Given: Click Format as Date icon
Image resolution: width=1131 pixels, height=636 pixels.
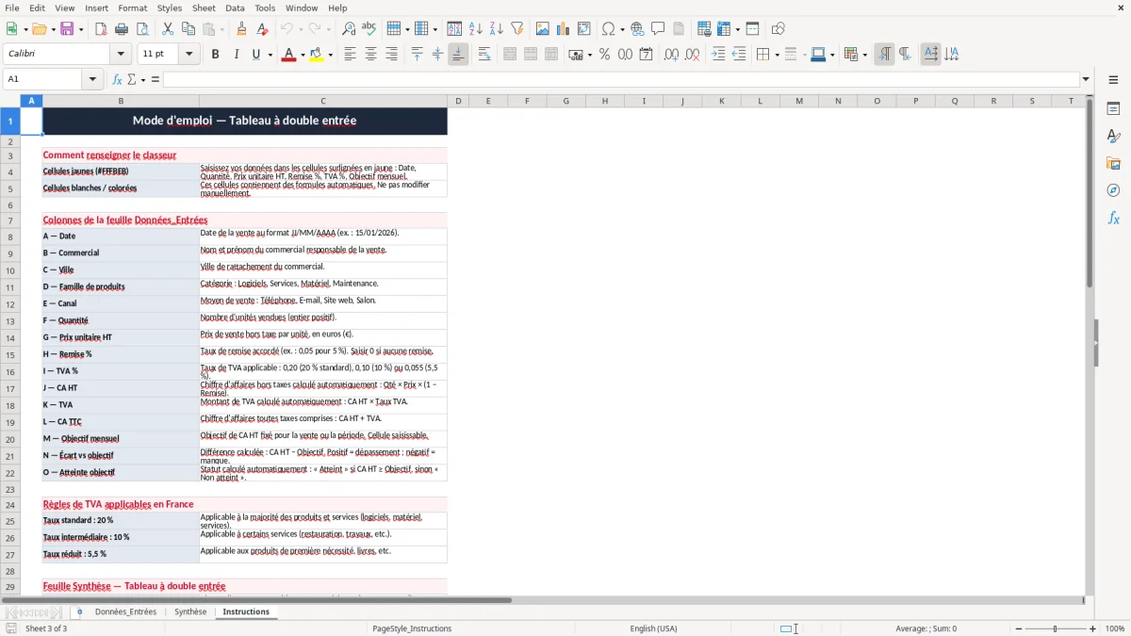Looking at the screenshot, I should pyautogui.click(x=646, y=55).
